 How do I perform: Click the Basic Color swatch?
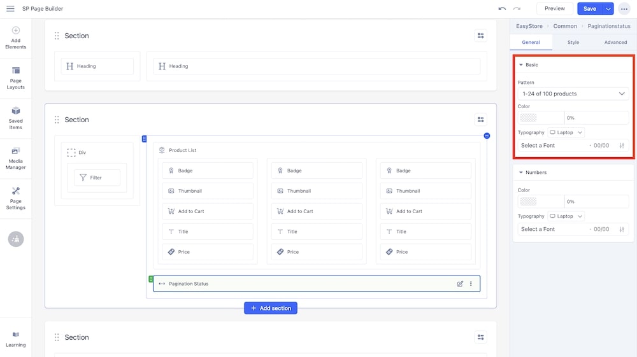coord(529,118)
